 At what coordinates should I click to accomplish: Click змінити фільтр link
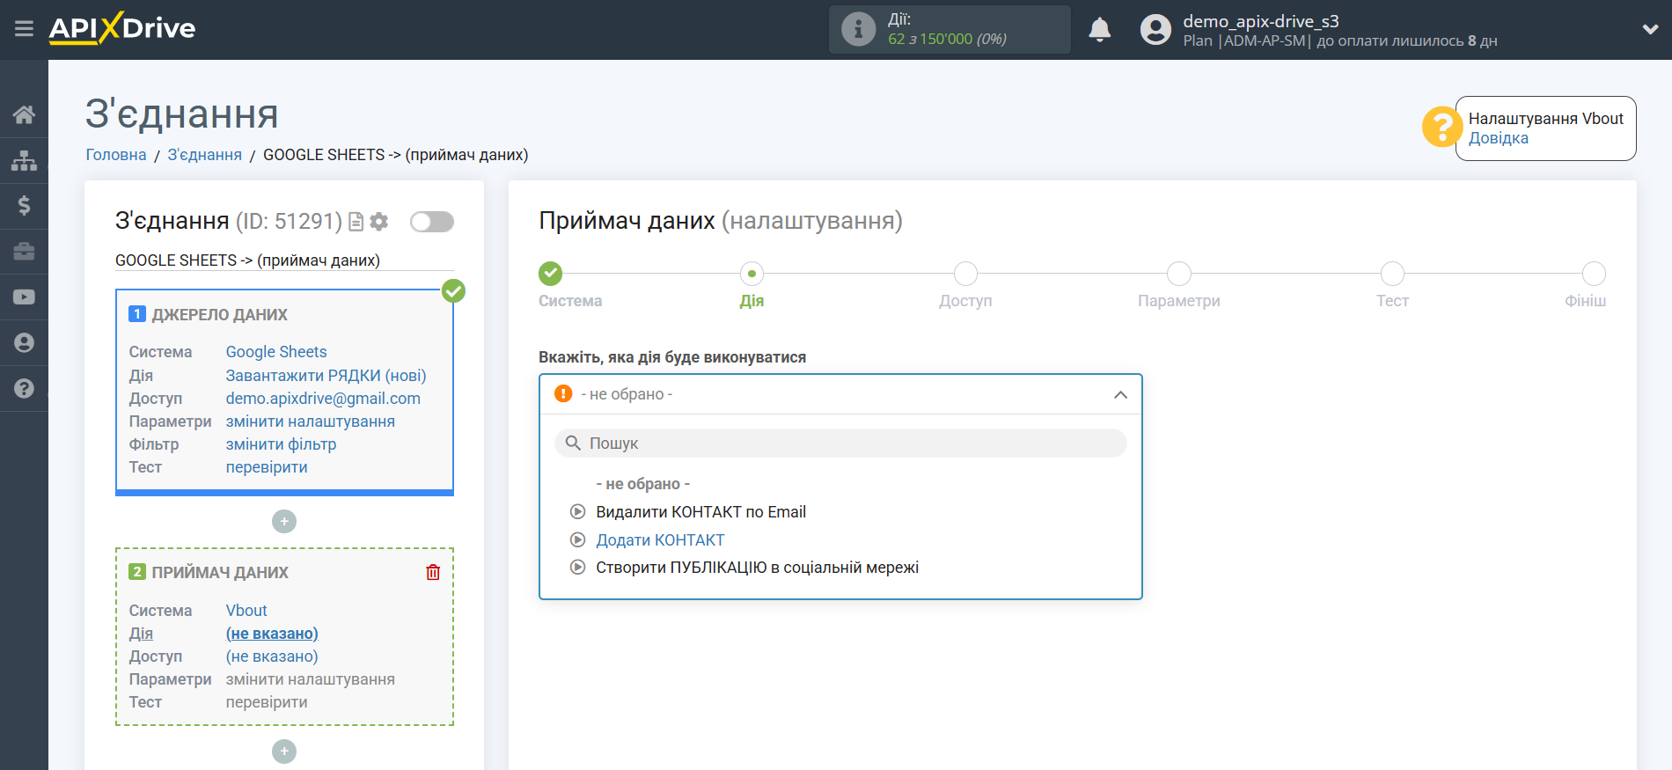click(x=281, y=444)
